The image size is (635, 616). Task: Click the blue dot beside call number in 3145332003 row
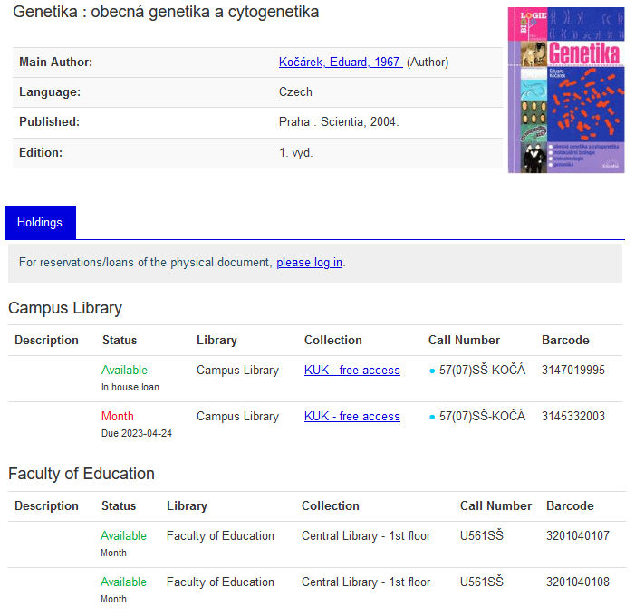click(x=432, y=417)
